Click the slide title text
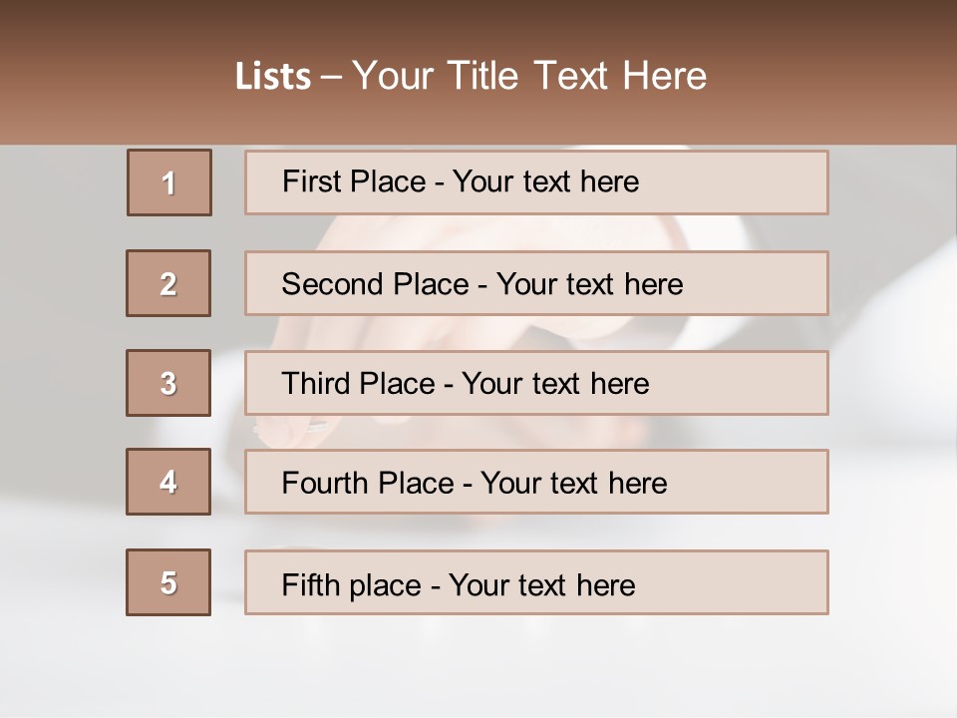 click(471, 77)
